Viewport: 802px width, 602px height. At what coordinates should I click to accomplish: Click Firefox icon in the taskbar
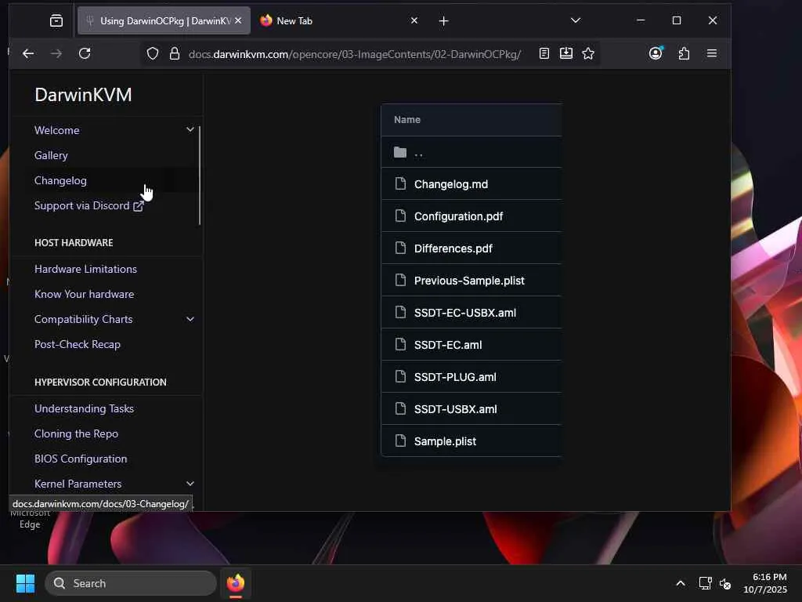(x=236, y=583)
